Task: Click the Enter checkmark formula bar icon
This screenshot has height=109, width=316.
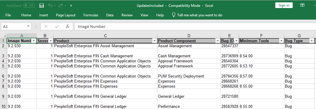Action: tap(57, 26)
